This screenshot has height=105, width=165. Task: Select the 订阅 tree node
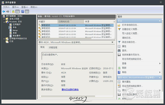pyautogui.click(x=11, y=41)
